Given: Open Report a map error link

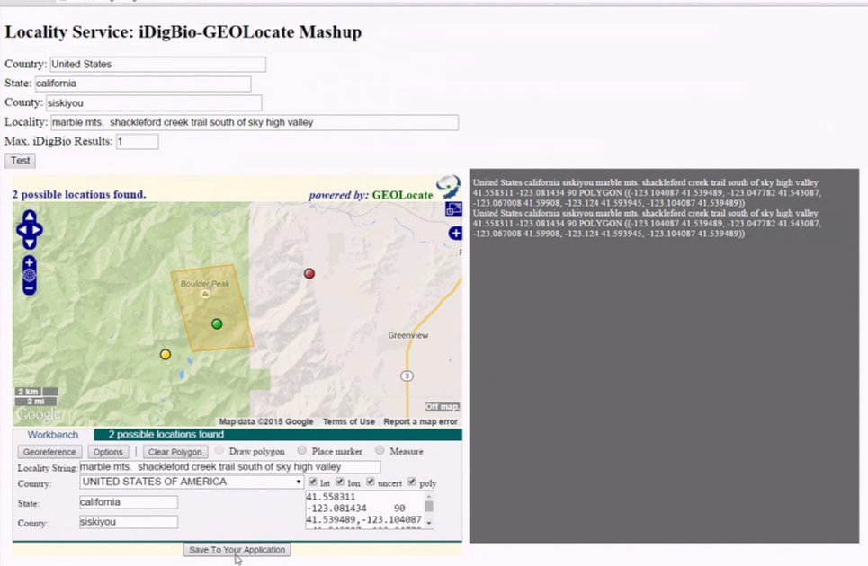Looking at the screenshot, I should pyautogui.click(x=421, y=421).
